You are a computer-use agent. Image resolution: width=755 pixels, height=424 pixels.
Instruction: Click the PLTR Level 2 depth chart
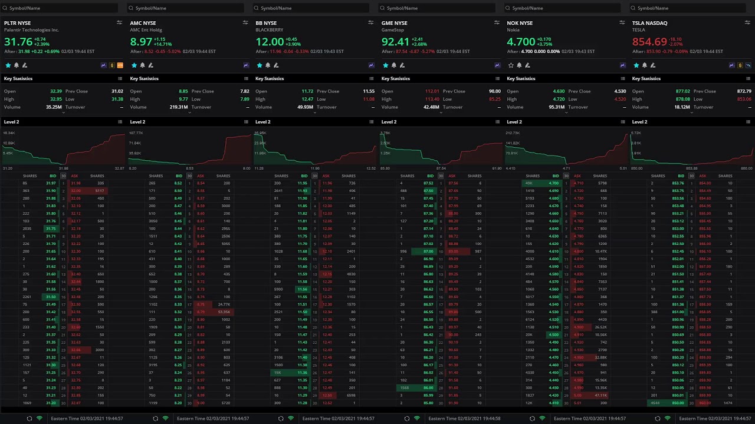63,149
